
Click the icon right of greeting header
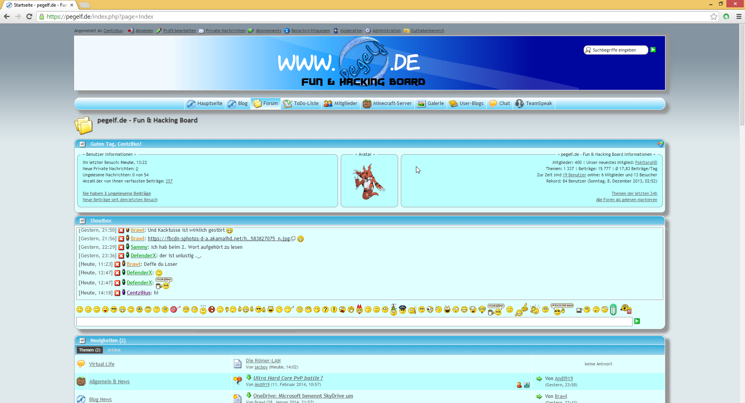point(660,144)
